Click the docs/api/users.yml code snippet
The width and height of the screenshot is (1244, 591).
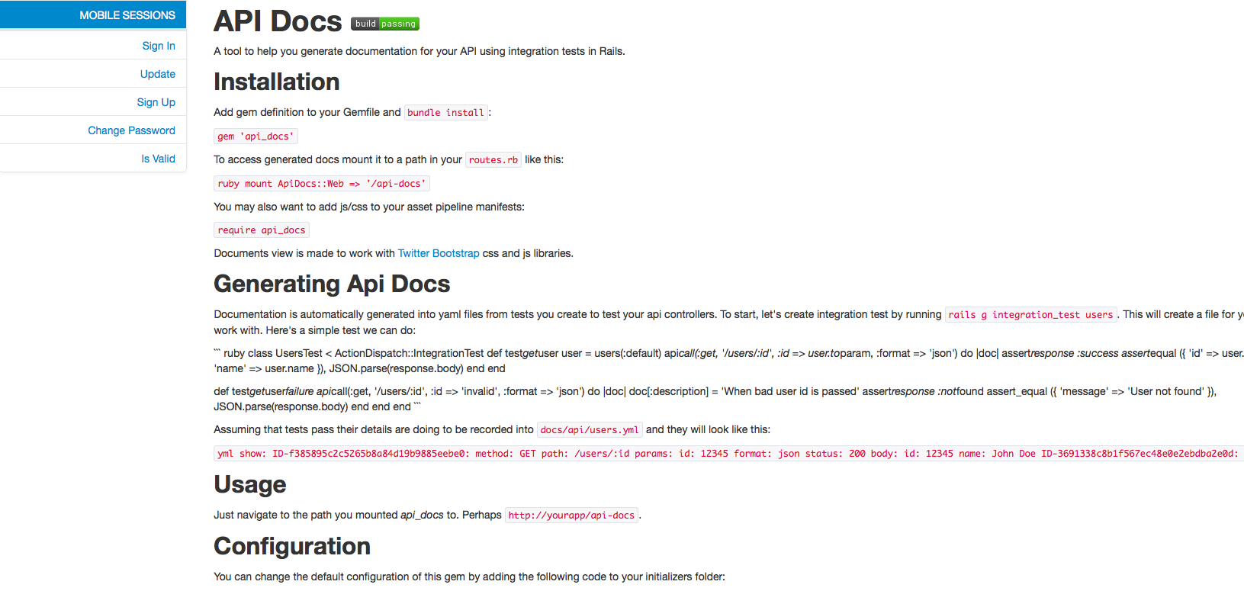pos(590,429)
